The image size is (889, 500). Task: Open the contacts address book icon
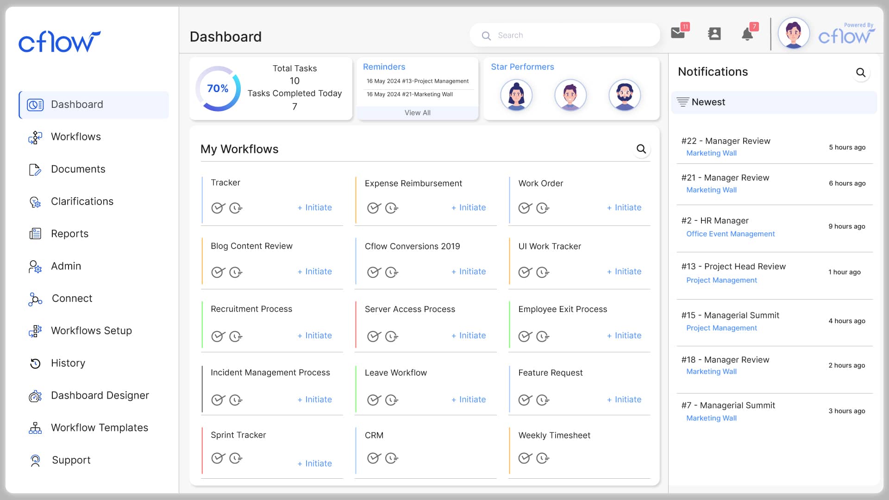click(714, 34)
